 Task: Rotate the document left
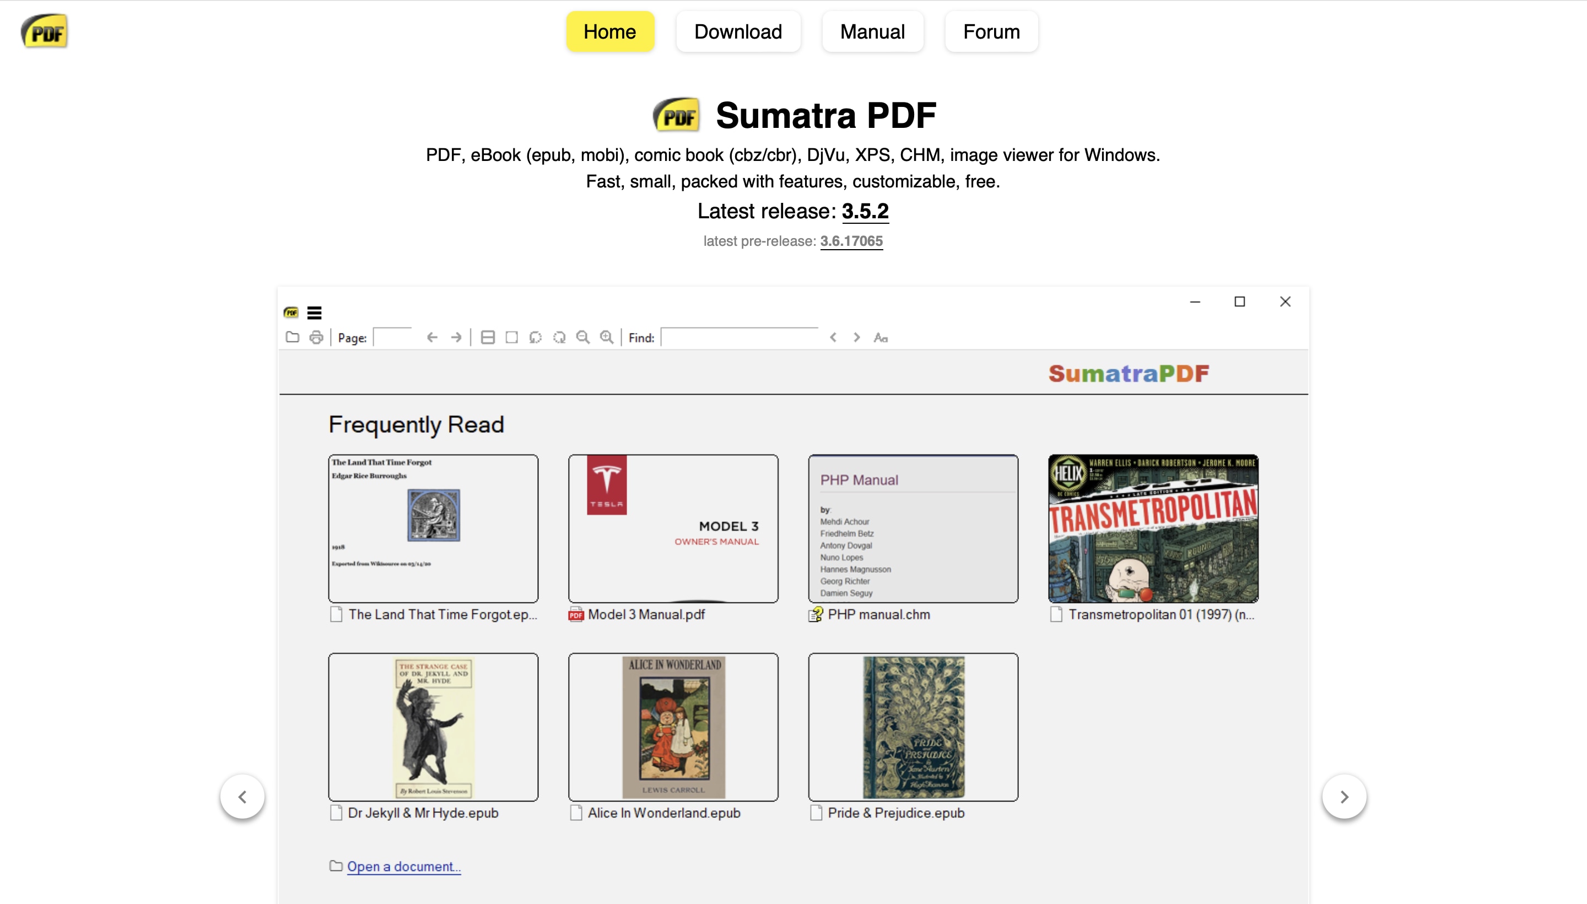pos(535,337)
